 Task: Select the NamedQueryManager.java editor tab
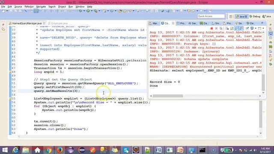(x=27, y=23)
